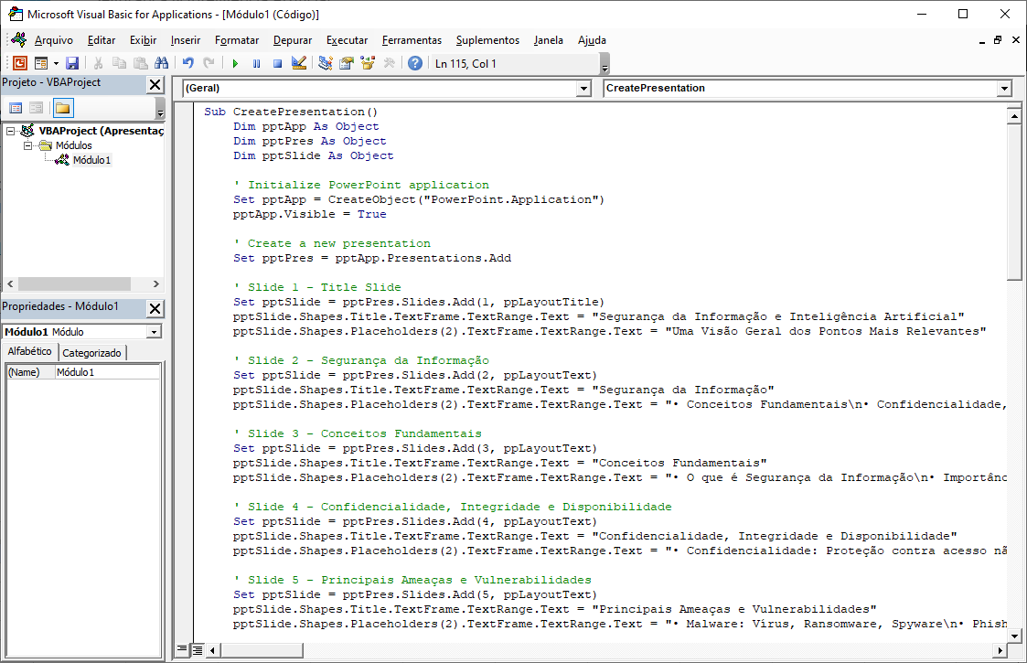The height and width of the screenshot is (663, 1027).
Task: Click the code window horizontal scrollbar thumb
Action: pyautogui.click(x=261, y=650)
